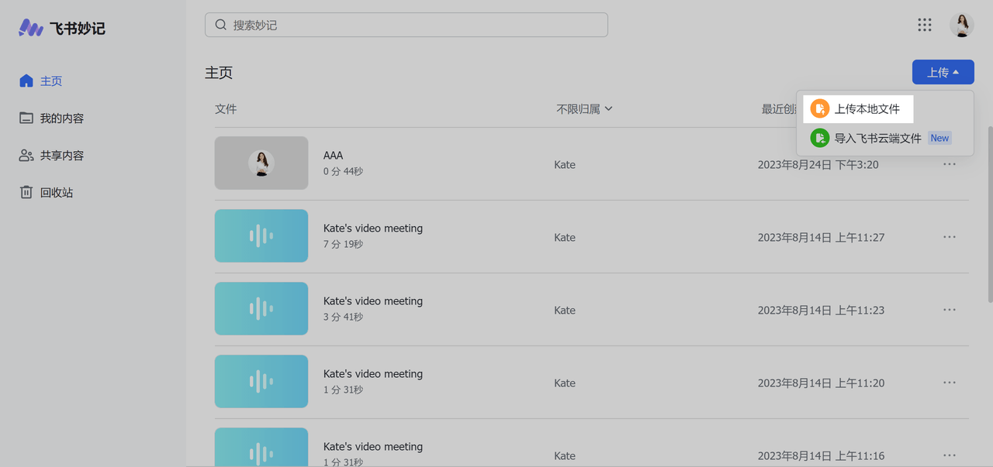Open the AAA recording thumbnail

coord(261,163)
